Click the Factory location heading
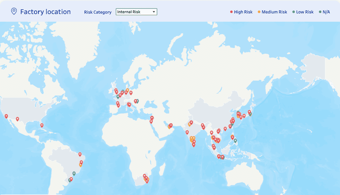Image resolution: width=340 pixels, height=195 pixels. 45,12
